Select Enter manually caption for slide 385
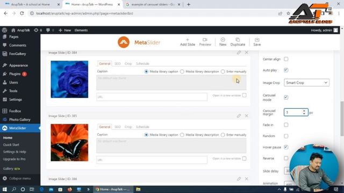344x193 pixels. pyautogui.click(x=223, y=135)
